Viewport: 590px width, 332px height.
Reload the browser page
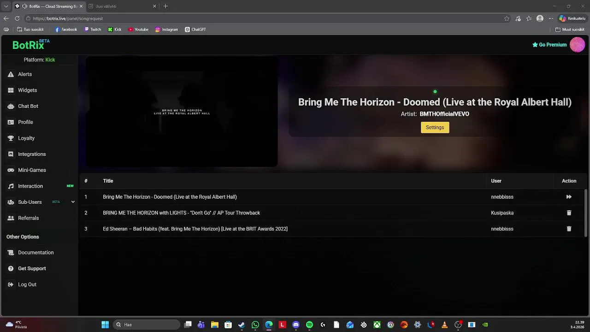coord(17,18)
